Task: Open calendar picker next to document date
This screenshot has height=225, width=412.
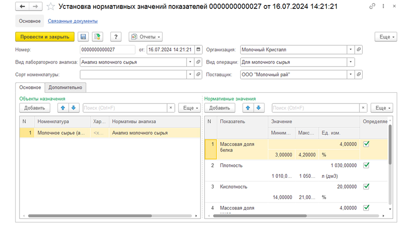Action: (x=198, y=50)
